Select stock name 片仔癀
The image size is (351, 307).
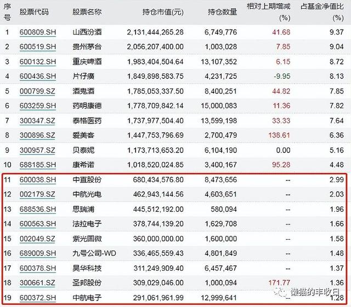point(83,77)
